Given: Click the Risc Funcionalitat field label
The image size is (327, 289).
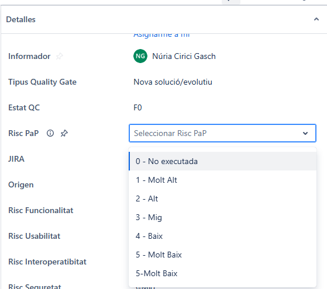Looking at the screenshot, I should 41,210.
